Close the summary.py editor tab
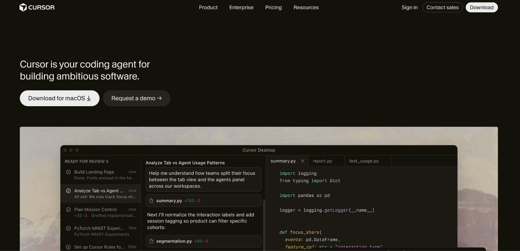Screen dimensions: 520x251 click(303, 161)
